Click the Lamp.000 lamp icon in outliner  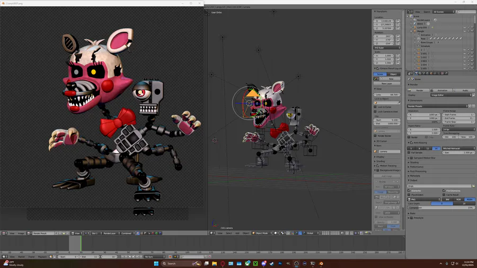click(414, 28)
